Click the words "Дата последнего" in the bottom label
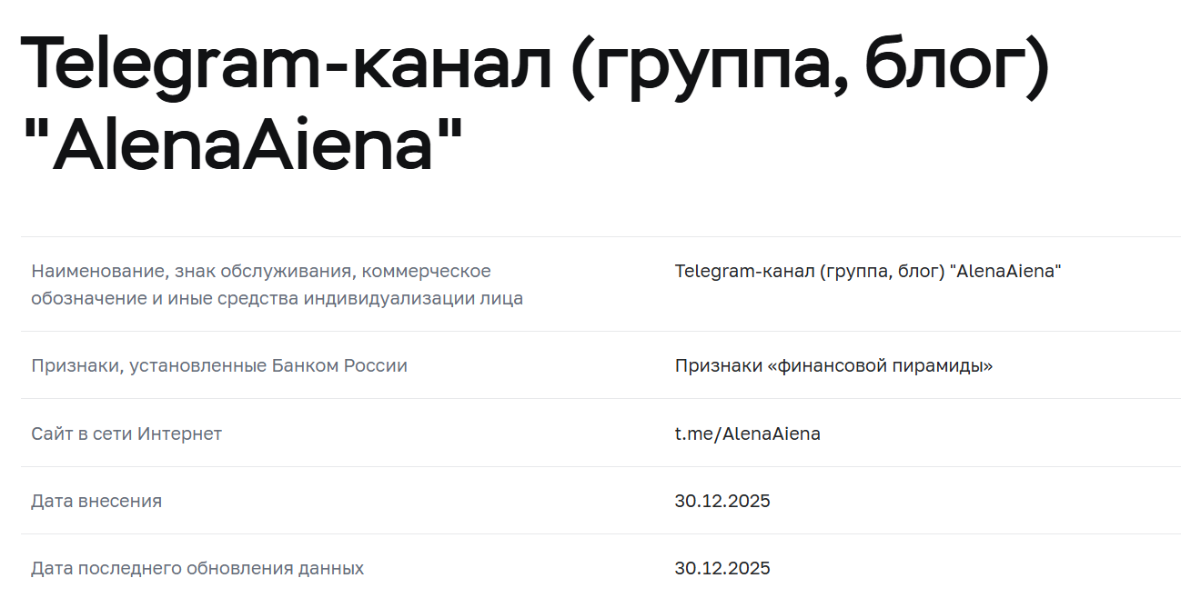Screen dimensions: 1181x598 106,568
